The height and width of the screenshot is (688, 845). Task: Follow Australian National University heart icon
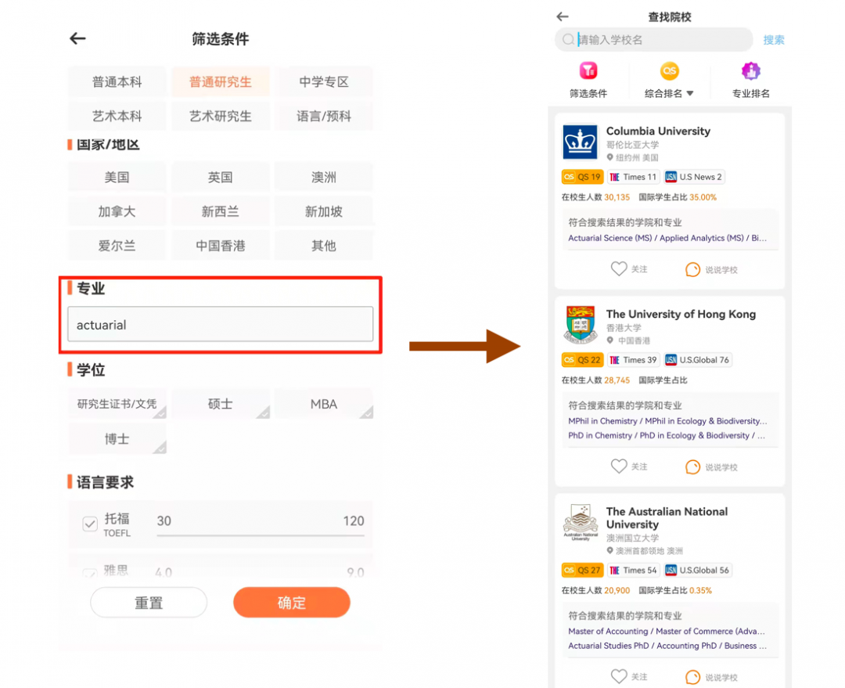coord(619,676)
